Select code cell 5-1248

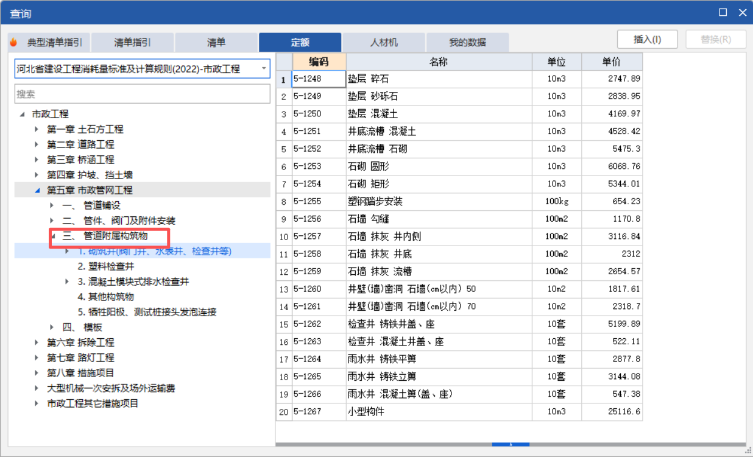click(319, 79)
